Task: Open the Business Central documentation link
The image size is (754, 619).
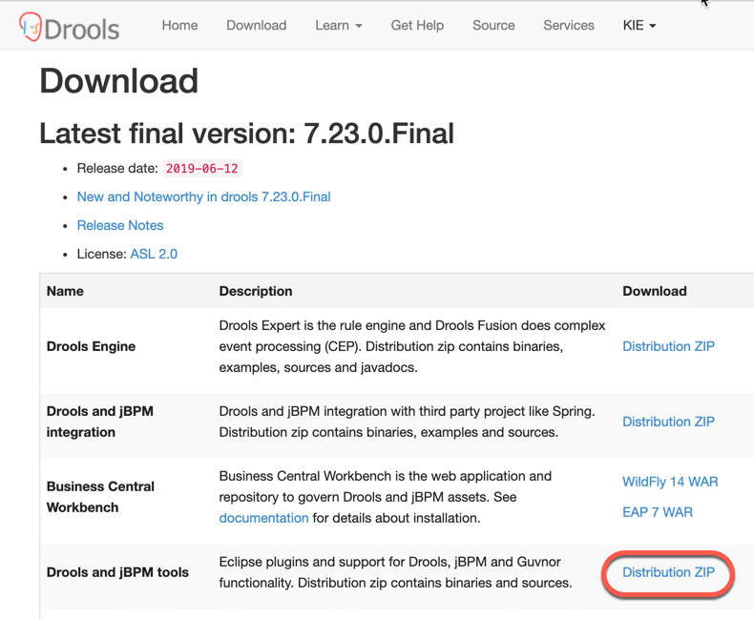Action: point(263,518)
